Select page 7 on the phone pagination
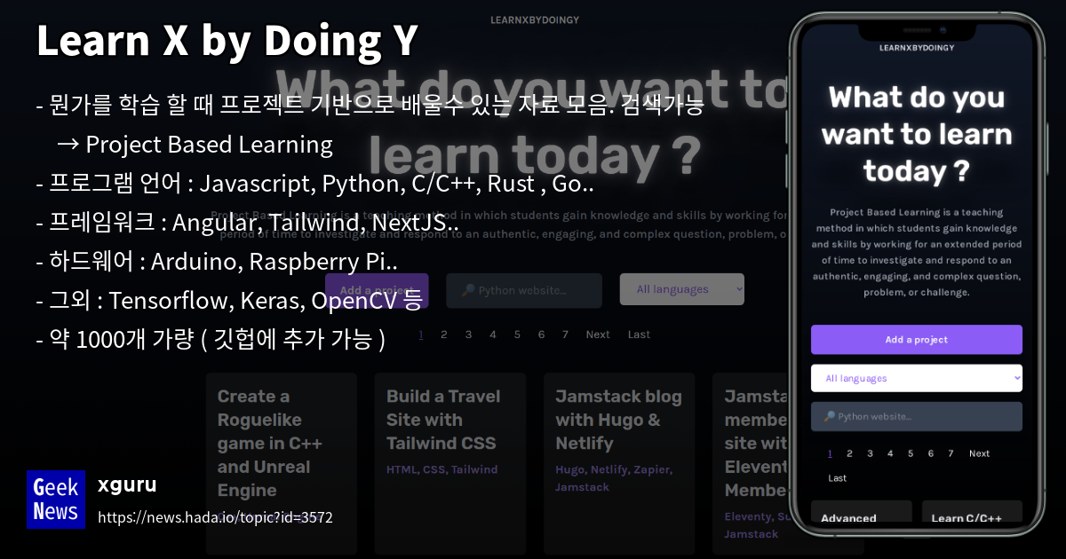 pos(951,453)
